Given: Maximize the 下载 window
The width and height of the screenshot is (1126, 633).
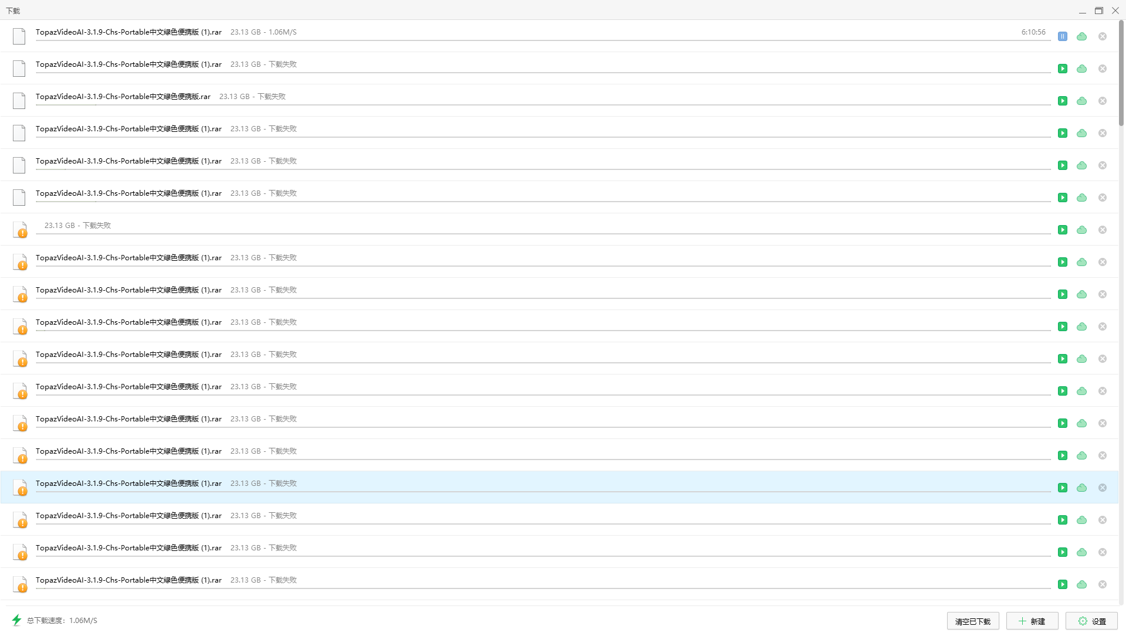Looking at the screenshot, I should click(x=1099, y=11).
